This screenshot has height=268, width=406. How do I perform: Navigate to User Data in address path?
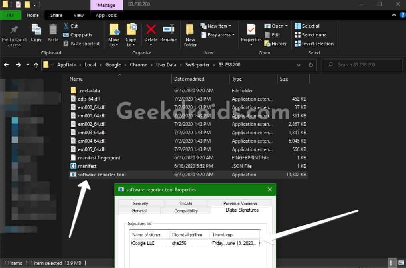click(166, 65)
